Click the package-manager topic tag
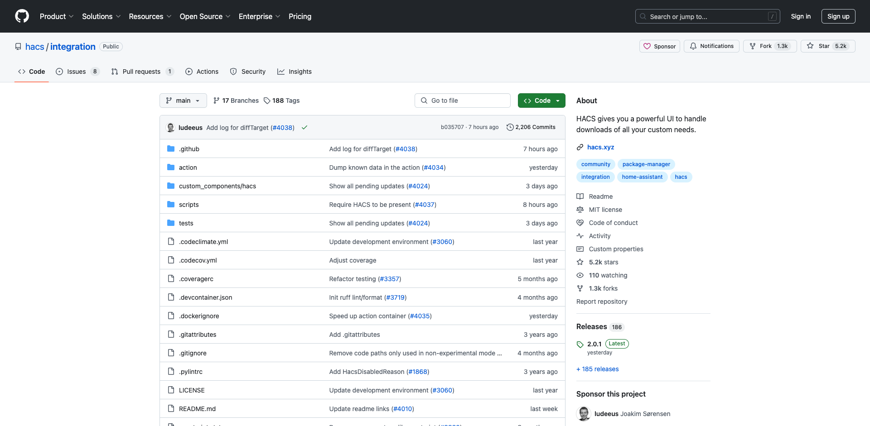 click(646, 164)
